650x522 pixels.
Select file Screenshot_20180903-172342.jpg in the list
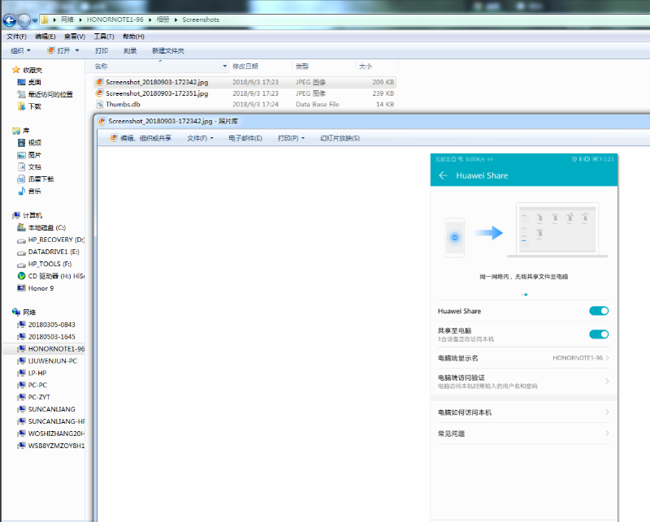click(x=245, y=82)
